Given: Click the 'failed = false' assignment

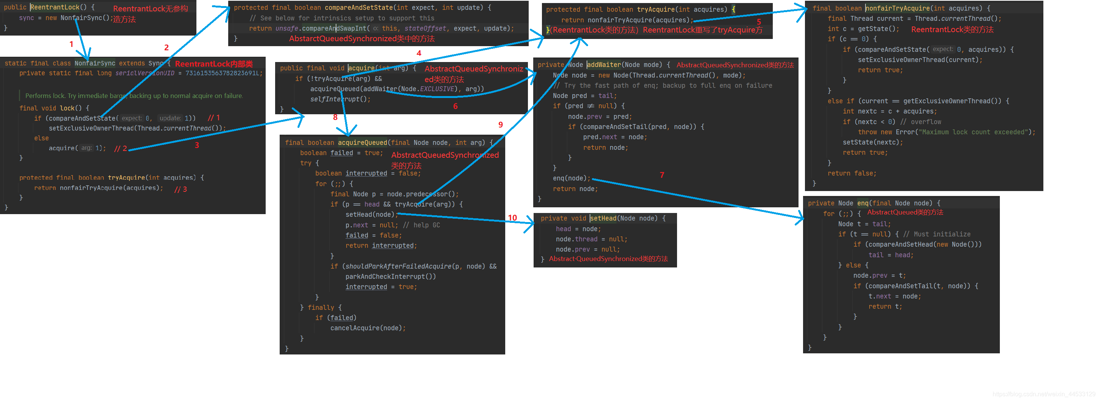Looking at the screenshot, I should click(x=373, y=236).
